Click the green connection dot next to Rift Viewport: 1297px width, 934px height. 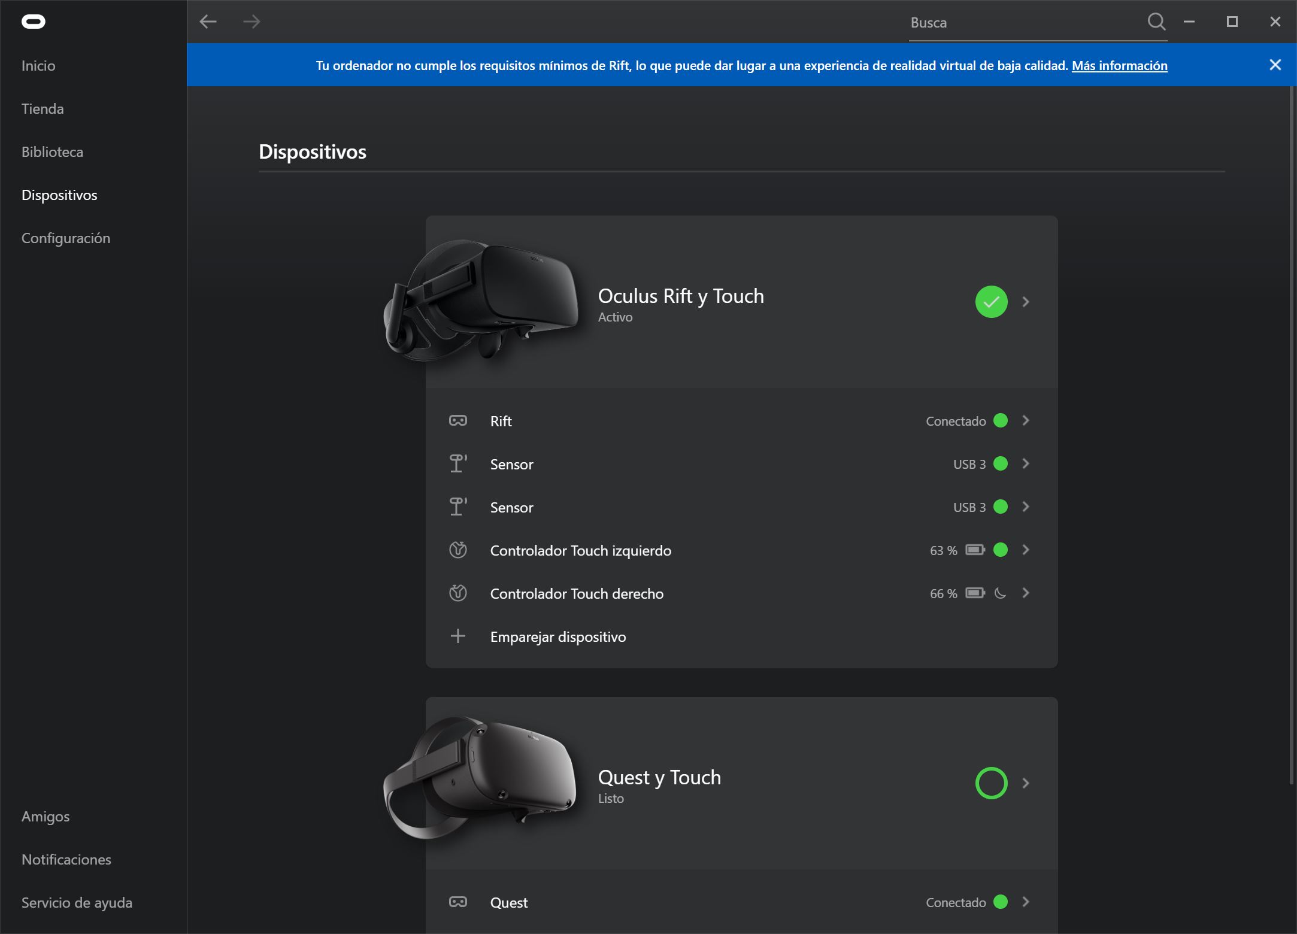[x=1001, y=420]
